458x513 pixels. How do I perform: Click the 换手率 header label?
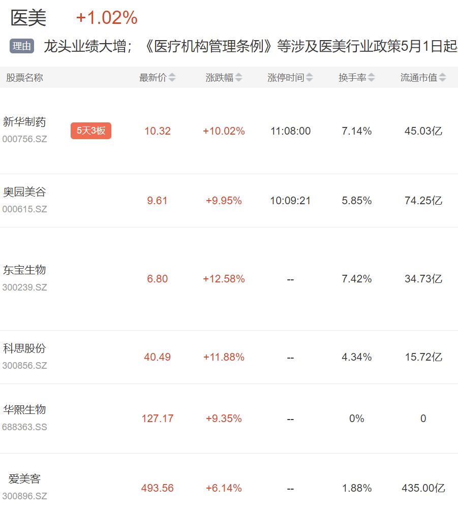(x=352, y=78)
